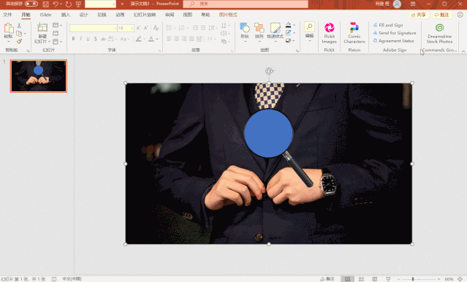Viewport: 467px width, 282px height.
Task: Switch to the 图片格式 (Picture Format) tab
Action: tap(228, 15)
